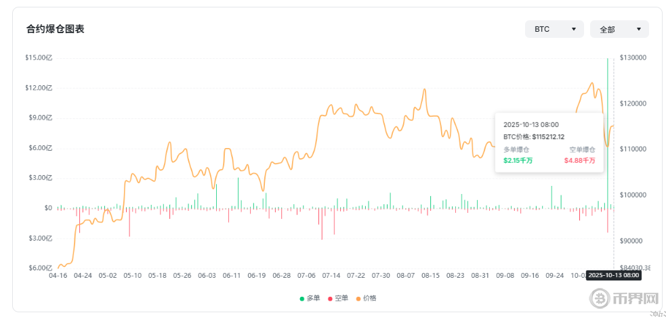Click the $0 baseline axis label

(x=47, y=208)
